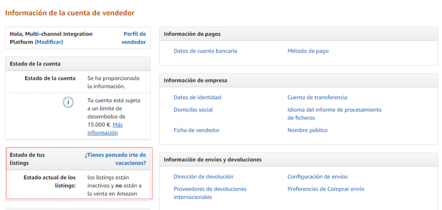
Task: Open Datos de cuenta bancaria
Action: [205, 51]
